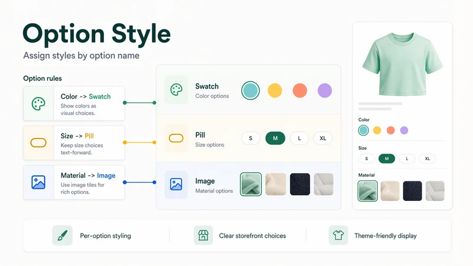The image size is (473, 266).
Task: Click 'Show colors as visual choices.' description
Action: (x=79, y=109)
